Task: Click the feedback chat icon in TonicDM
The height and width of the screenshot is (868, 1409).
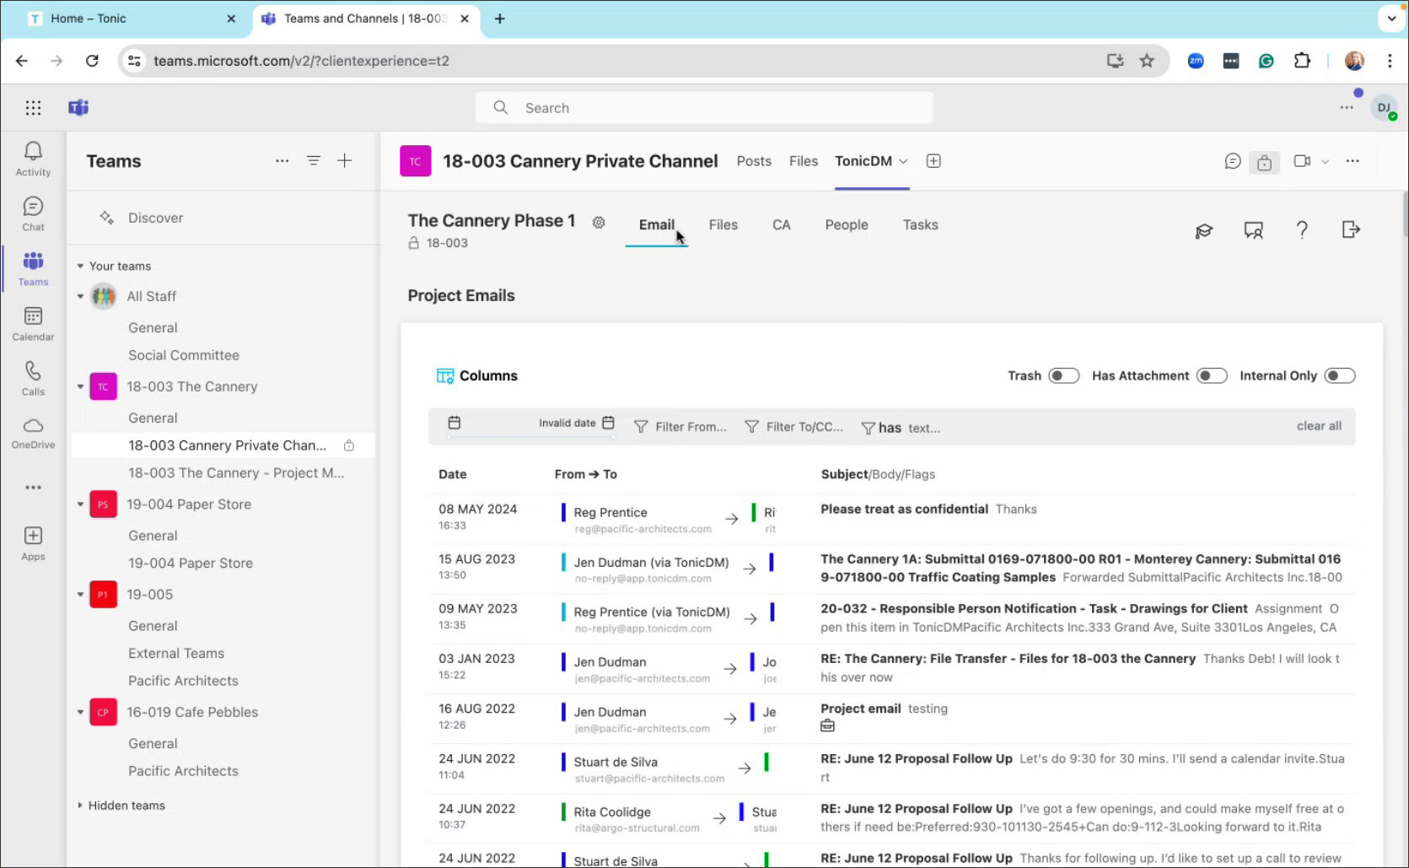Action: click(x=1254, y=230)
